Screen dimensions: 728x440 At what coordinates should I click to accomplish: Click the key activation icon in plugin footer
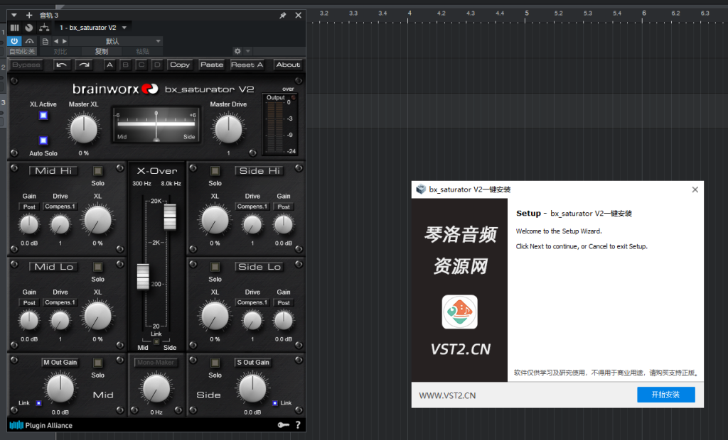click(283, 425)
